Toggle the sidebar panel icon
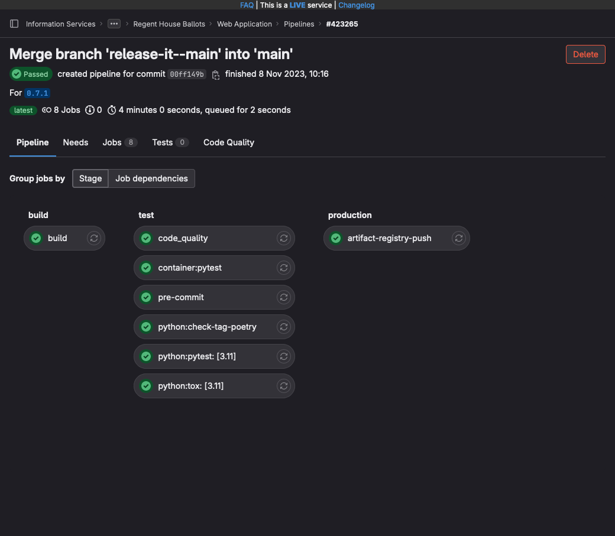 [14, 24]
